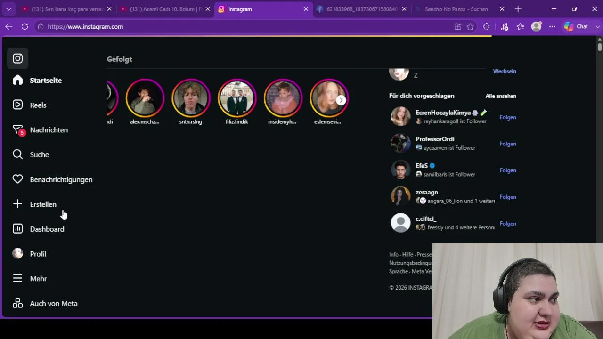Screen dimensions: 603x339
Task: Click the Instagram logo icon in the sidebar
Action: click(x=17, y=58)
